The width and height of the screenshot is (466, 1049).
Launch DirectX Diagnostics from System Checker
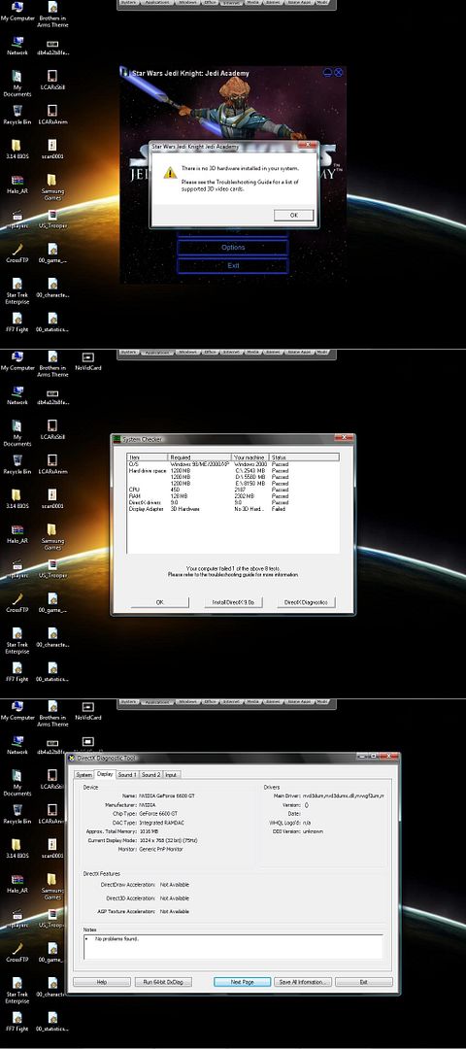click(x=306, y=602)
